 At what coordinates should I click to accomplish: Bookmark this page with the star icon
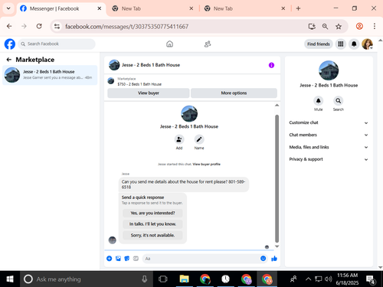point(339,26)
